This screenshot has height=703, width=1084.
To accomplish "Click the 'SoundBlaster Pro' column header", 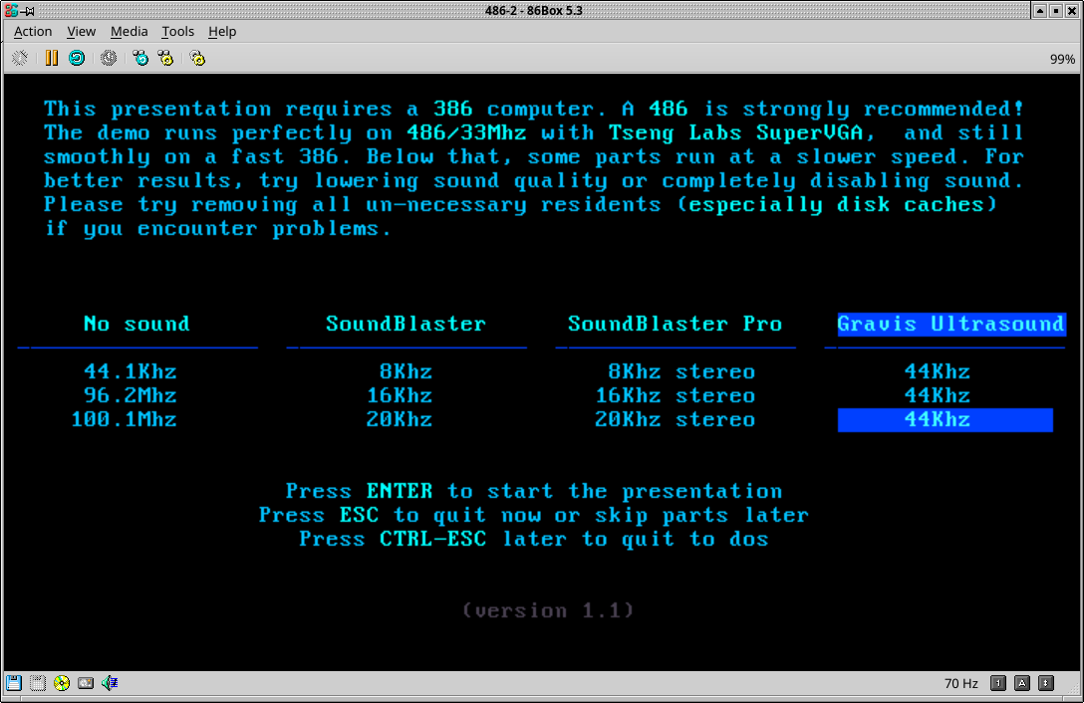I will pyautogui.click(x=675, y=324).
